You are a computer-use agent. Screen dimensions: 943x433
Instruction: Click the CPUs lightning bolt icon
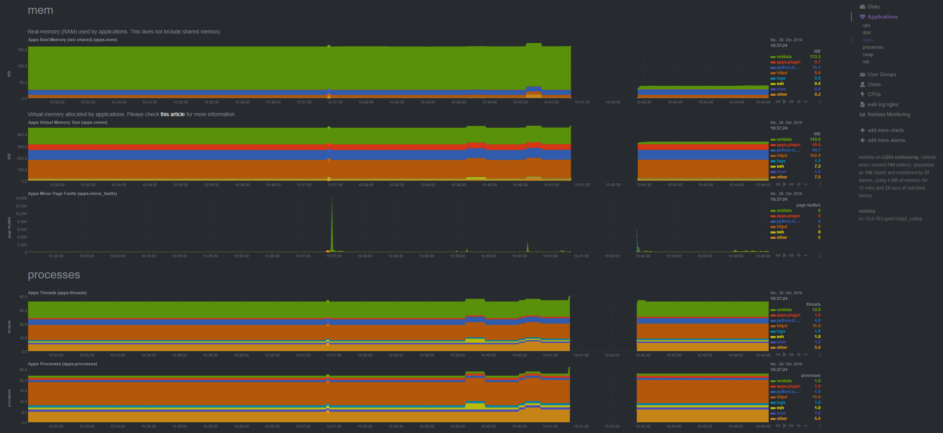[x=862, y=94]
